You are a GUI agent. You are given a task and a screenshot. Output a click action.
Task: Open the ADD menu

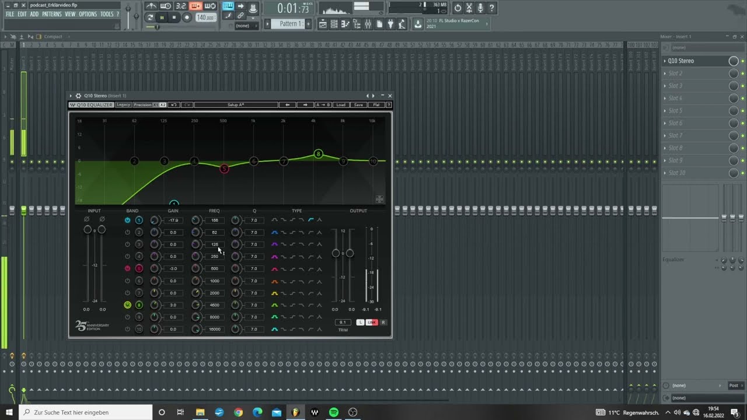(34, 14)
